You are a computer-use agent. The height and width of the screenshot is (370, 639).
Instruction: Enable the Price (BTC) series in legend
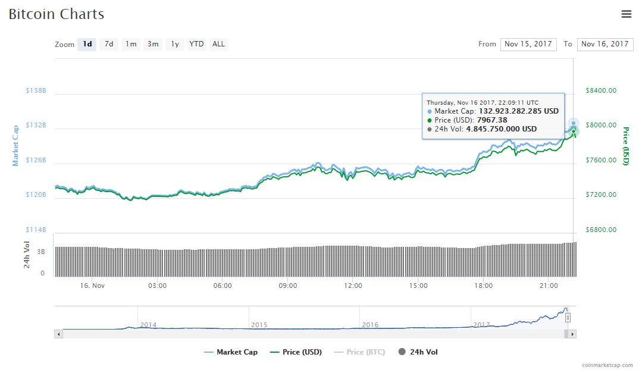click(x=359, y=352)
